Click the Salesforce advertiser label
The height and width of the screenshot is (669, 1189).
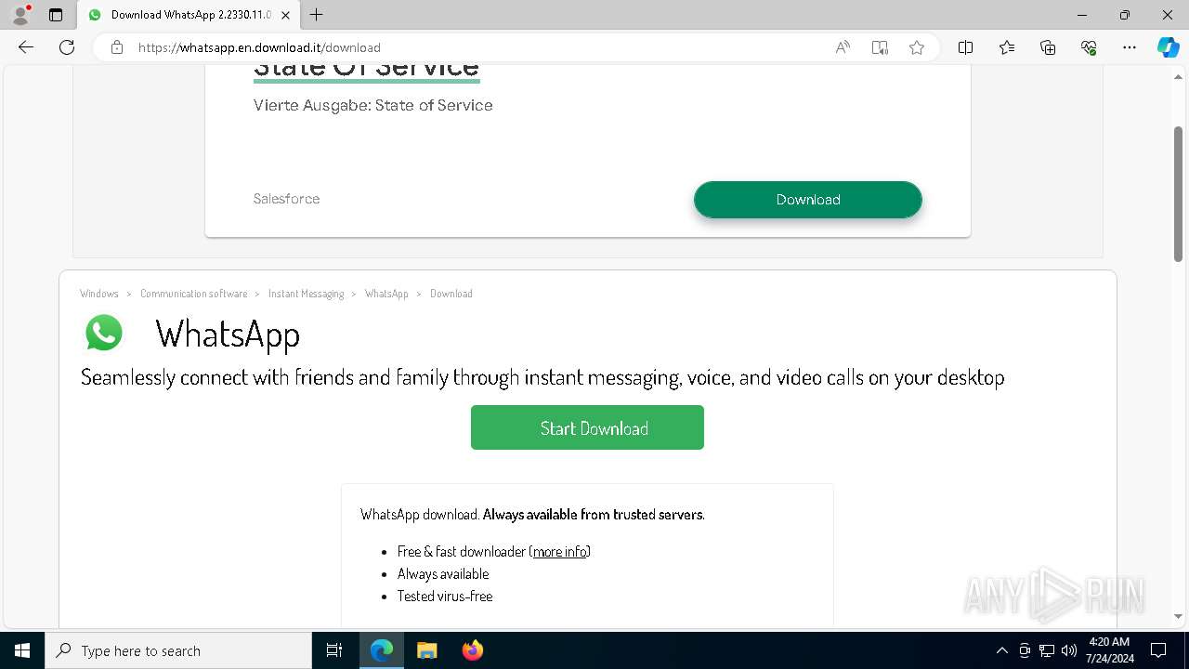286,199
